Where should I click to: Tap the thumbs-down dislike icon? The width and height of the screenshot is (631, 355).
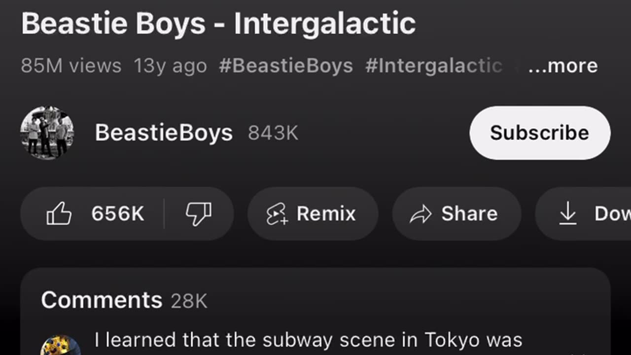pos(198,214)
